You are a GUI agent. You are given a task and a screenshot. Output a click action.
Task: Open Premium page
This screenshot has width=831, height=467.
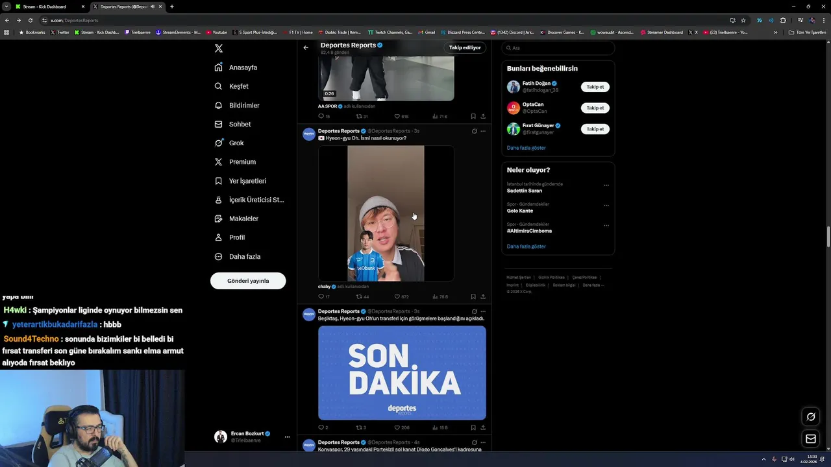[x=235, y=162]
